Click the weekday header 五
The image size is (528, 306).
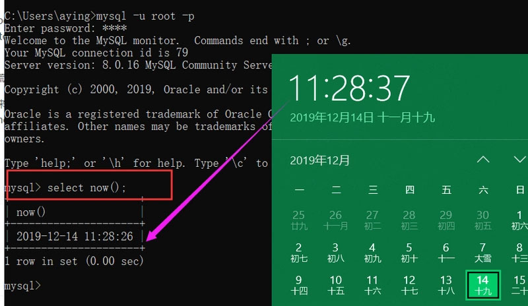pos(447,190)
